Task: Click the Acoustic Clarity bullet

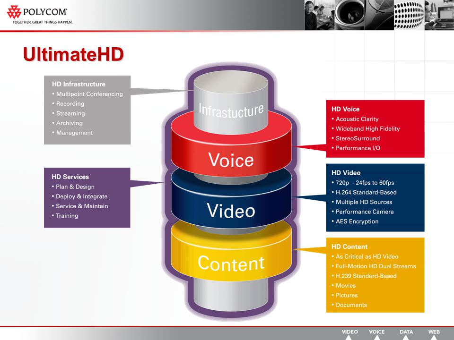Action: point(355,119)
